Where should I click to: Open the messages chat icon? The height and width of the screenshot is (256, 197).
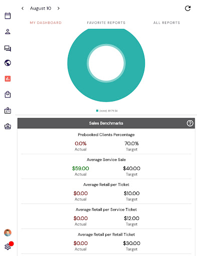(8, 48)
